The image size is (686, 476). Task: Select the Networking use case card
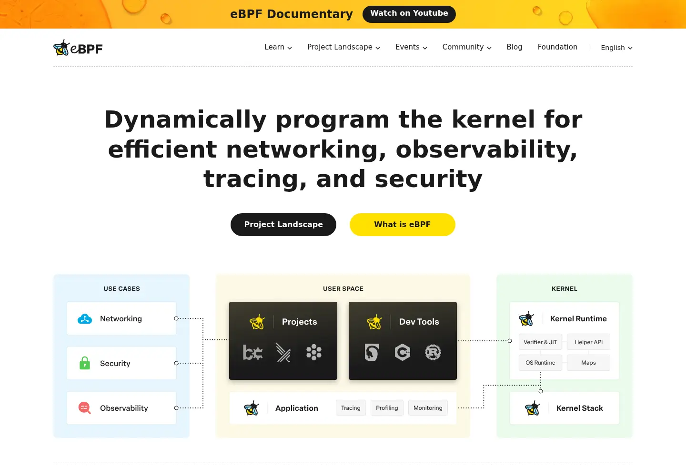(x=121, y=318)
